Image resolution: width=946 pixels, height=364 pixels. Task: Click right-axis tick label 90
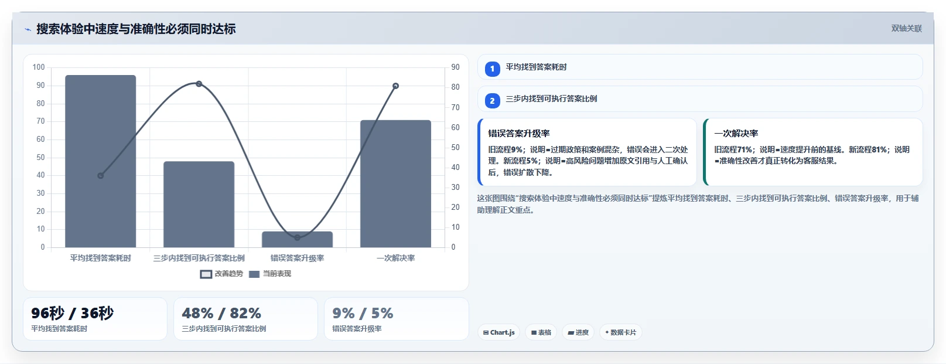pyautogui.click(x=455, y=67)
